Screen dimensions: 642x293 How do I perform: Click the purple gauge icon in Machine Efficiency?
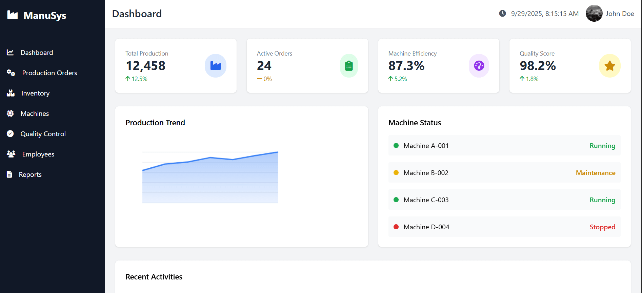[479, 66]
